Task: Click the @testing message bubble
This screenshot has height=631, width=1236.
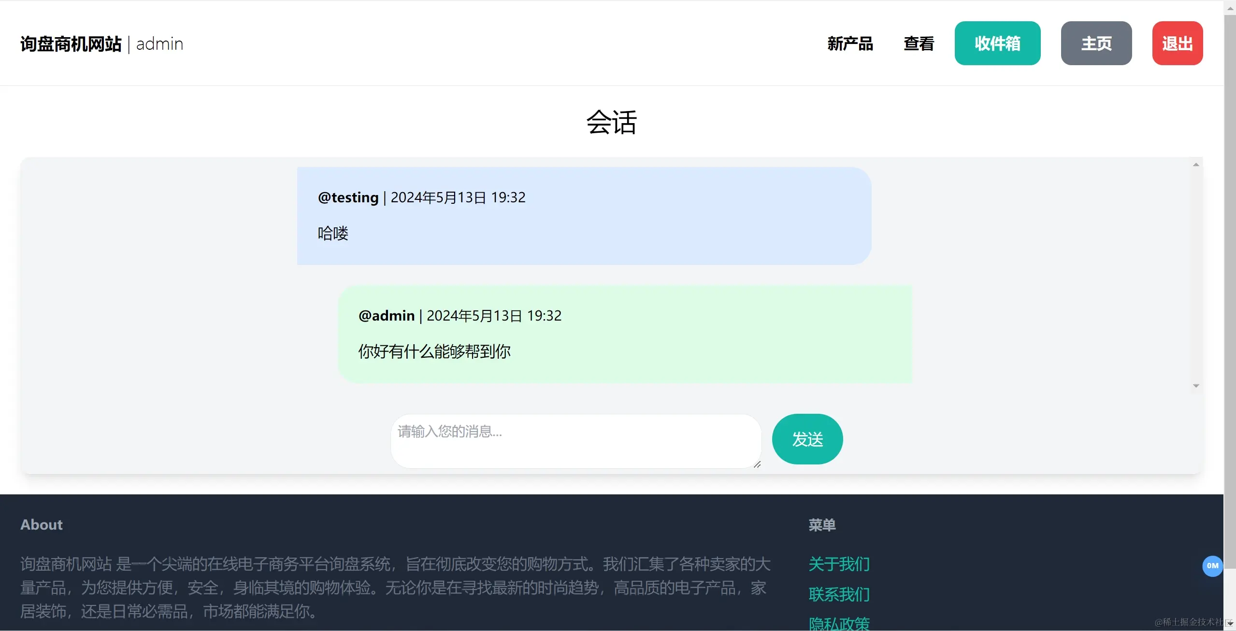Action: [584, 216]
